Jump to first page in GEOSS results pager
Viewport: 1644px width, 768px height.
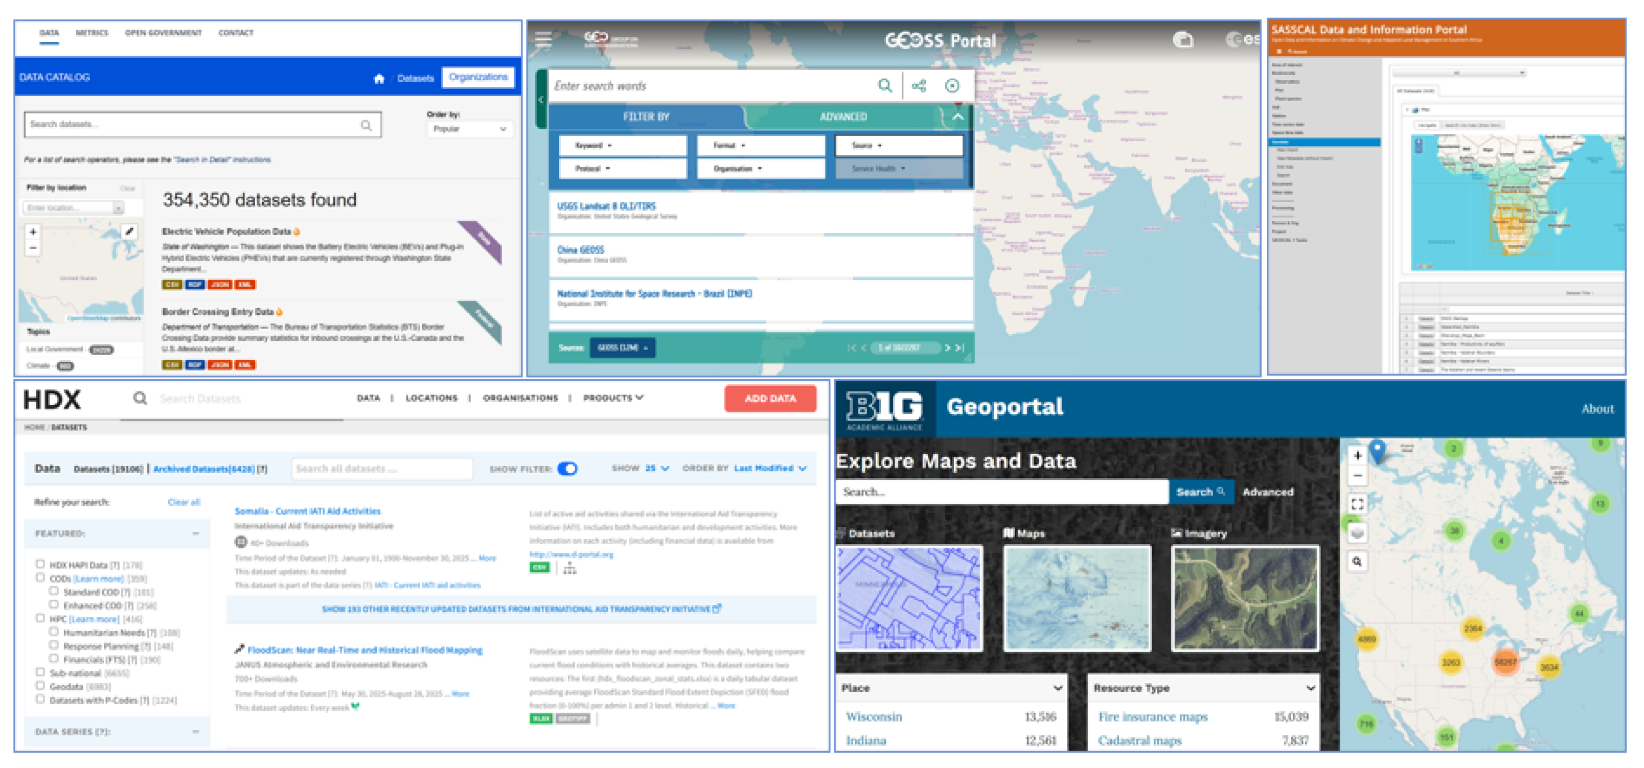click(x=851, y=347)
